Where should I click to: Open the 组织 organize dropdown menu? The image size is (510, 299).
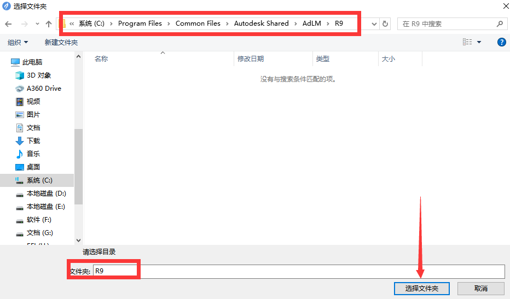pos(18,42)
